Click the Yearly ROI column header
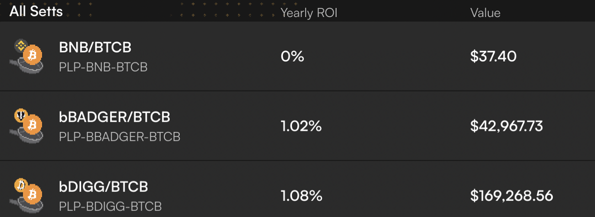The image size is (595, 217). point(309,13)
